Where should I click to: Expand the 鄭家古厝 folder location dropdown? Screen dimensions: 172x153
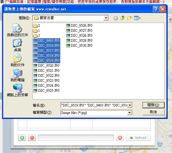pos(106,18)
